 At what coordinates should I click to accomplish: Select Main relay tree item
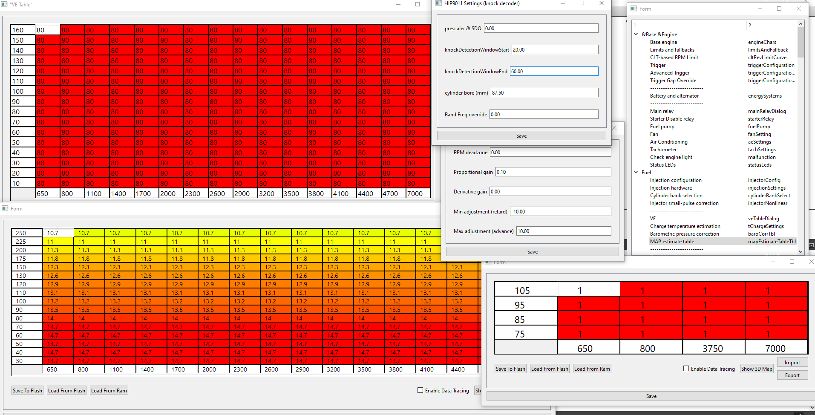tap(662, 111)
